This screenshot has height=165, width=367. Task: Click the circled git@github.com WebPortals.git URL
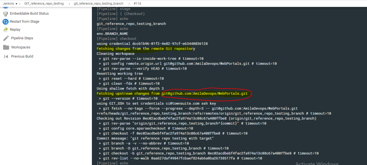point(205,94)
